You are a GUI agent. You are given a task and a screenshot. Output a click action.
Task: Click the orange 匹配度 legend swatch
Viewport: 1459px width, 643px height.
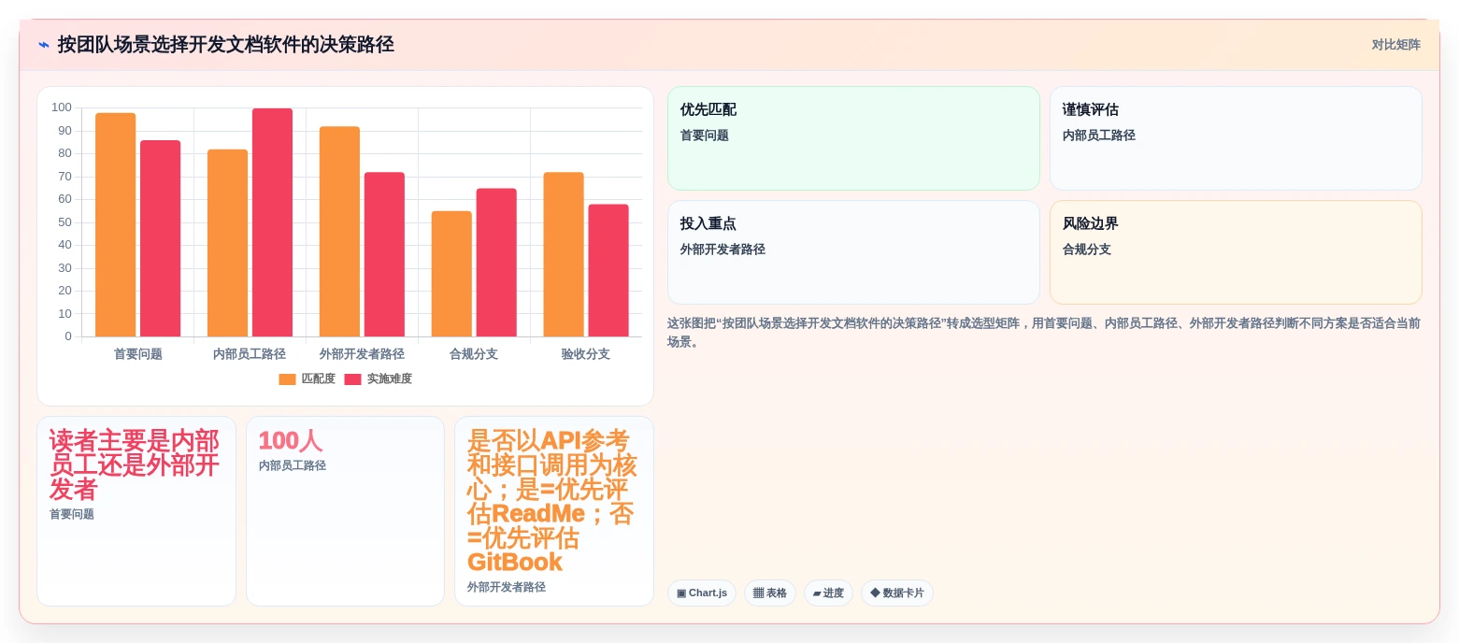tap(287, 379)
